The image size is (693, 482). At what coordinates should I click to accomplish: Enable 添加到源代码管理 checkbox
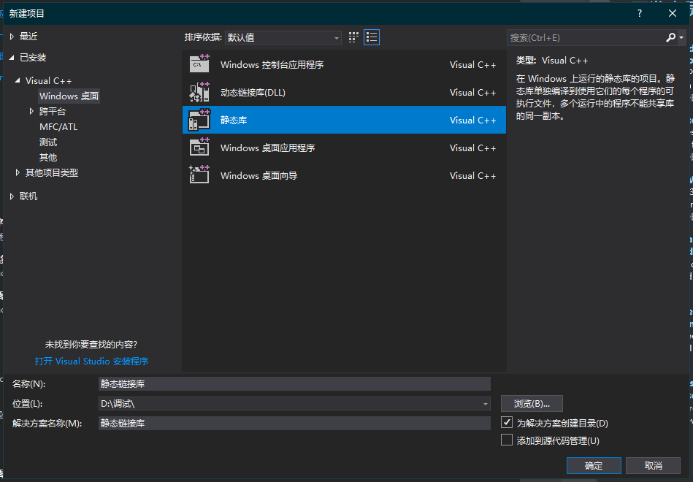click(507, 440)
